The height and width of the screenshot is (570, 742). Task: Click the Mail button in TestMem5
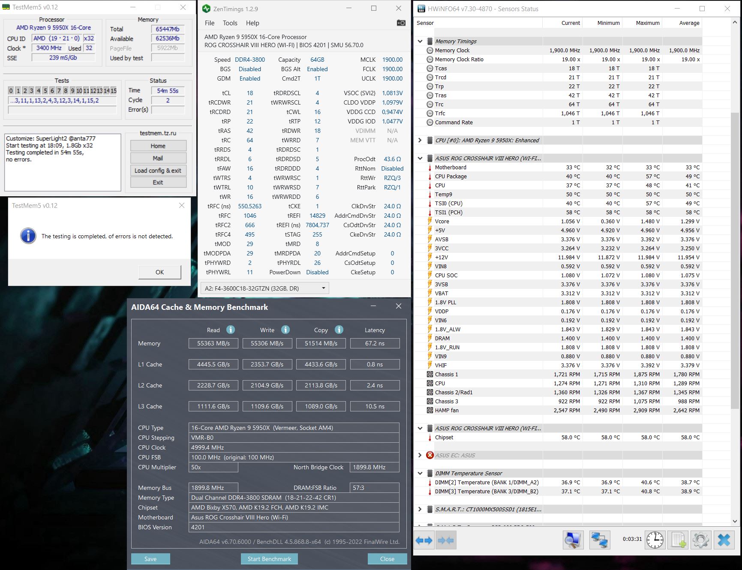(158, 158)
